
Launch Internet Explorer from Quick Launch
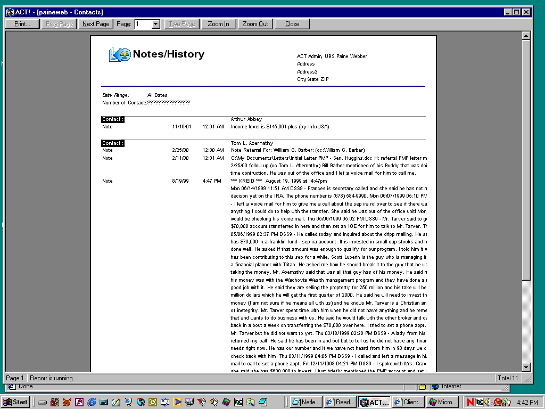(92, 403)
